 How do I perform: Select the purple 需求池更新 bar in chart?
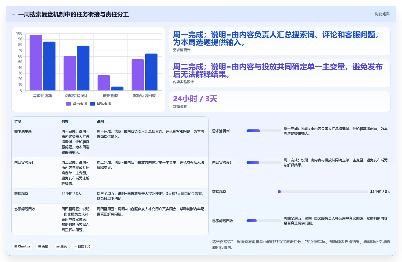[x=36, y=63]
